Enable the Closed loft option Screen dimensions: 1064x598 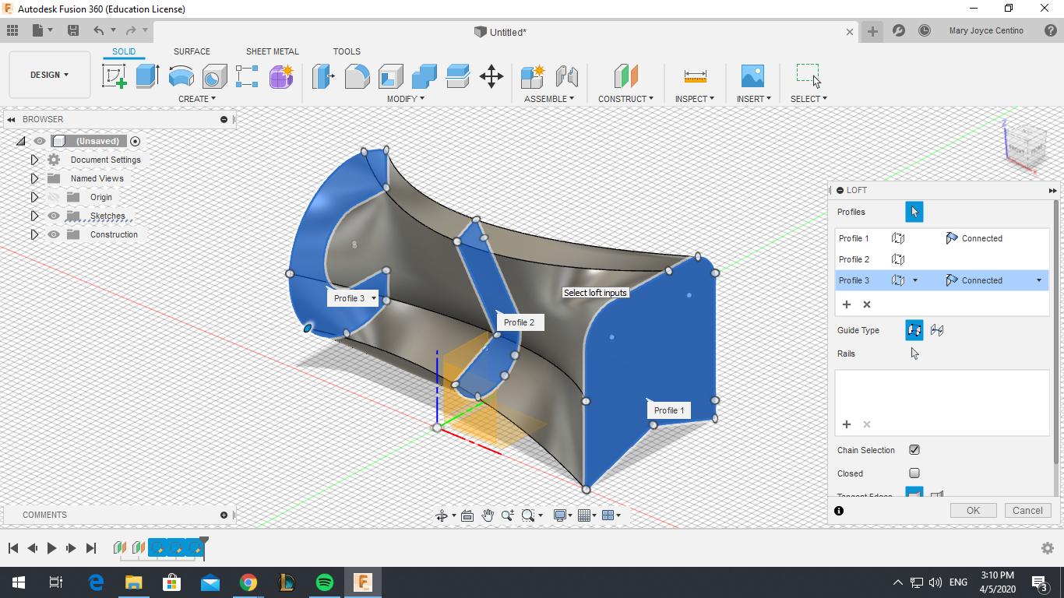914,473
